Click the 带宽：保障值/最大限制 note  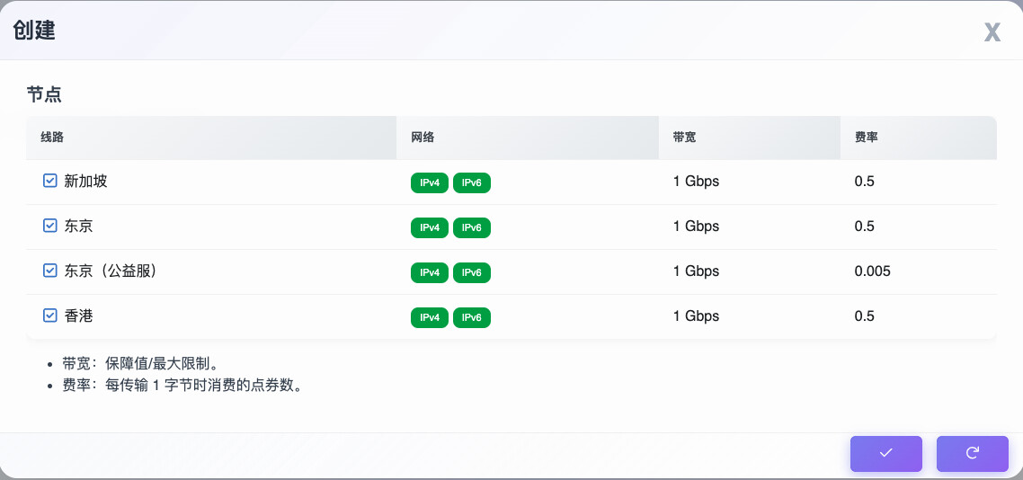(x=139, y=364)
